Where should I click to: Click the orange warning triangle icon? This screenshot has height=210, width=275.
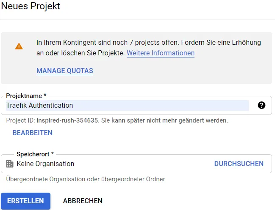(x=19, y=46)
